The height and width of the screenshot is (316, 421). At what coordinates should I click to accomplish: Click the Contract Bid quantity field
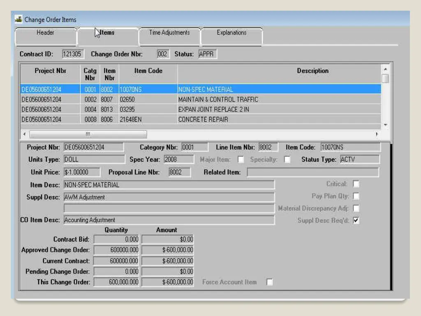116,239
